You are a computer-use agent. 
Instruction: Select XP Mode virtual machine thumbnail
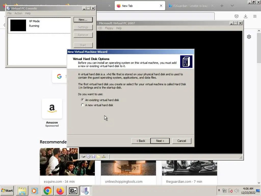tap(18, 25)
